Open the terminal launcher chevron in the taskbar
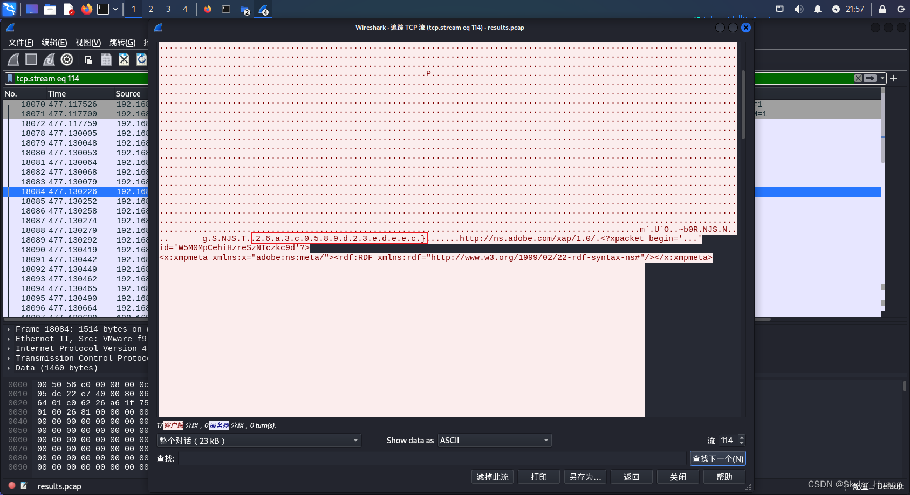Viewport: 910px width, 495px height. click(115, 9)
